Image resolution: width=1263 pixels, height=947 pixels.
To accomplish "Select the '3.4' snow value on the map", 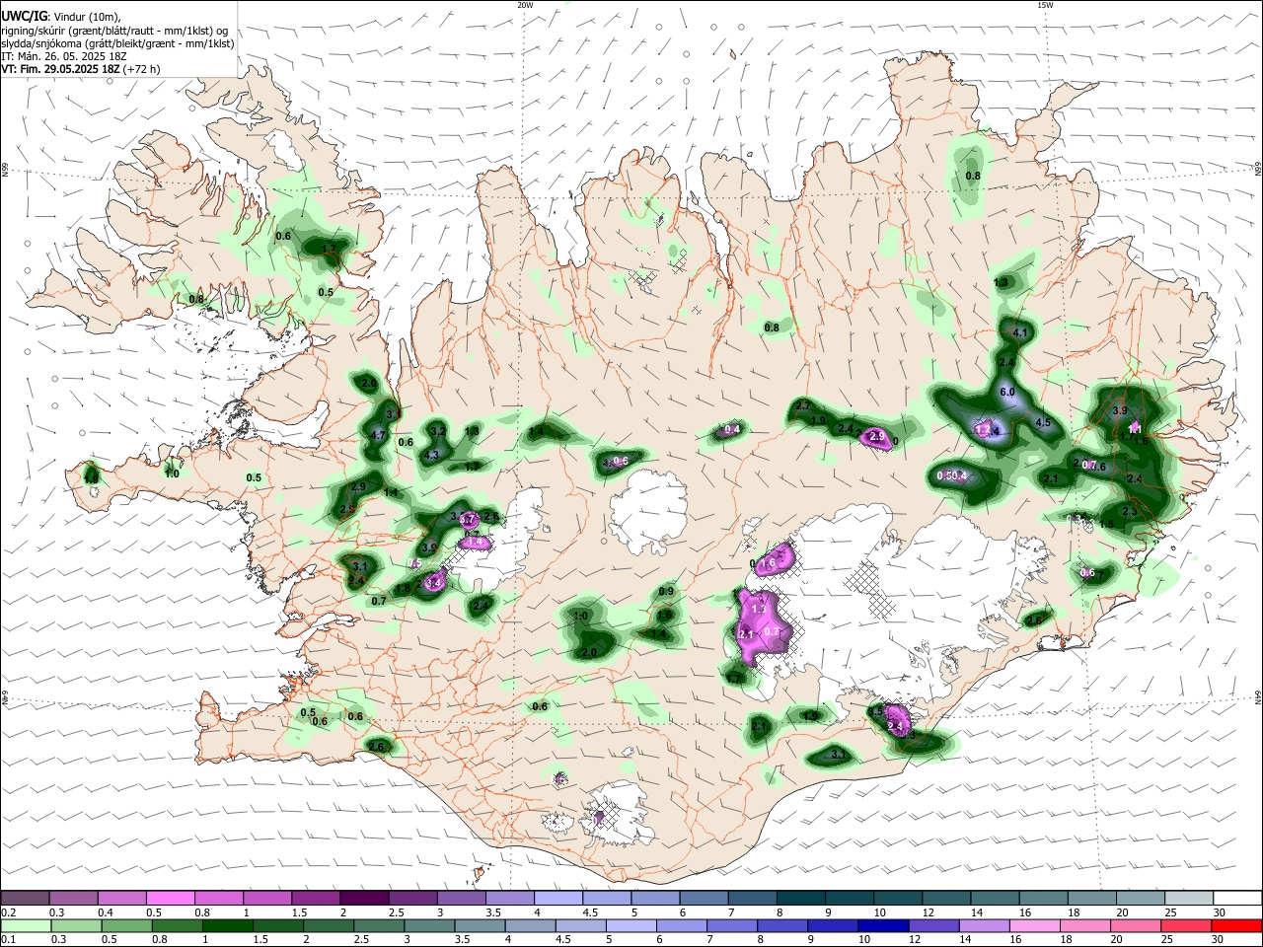I will pos(432,584).
